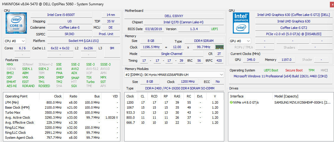Click the Model [Capacity] column header
Image resolution: width=334 pixels, height=142 pixels.
coord(286,96)
